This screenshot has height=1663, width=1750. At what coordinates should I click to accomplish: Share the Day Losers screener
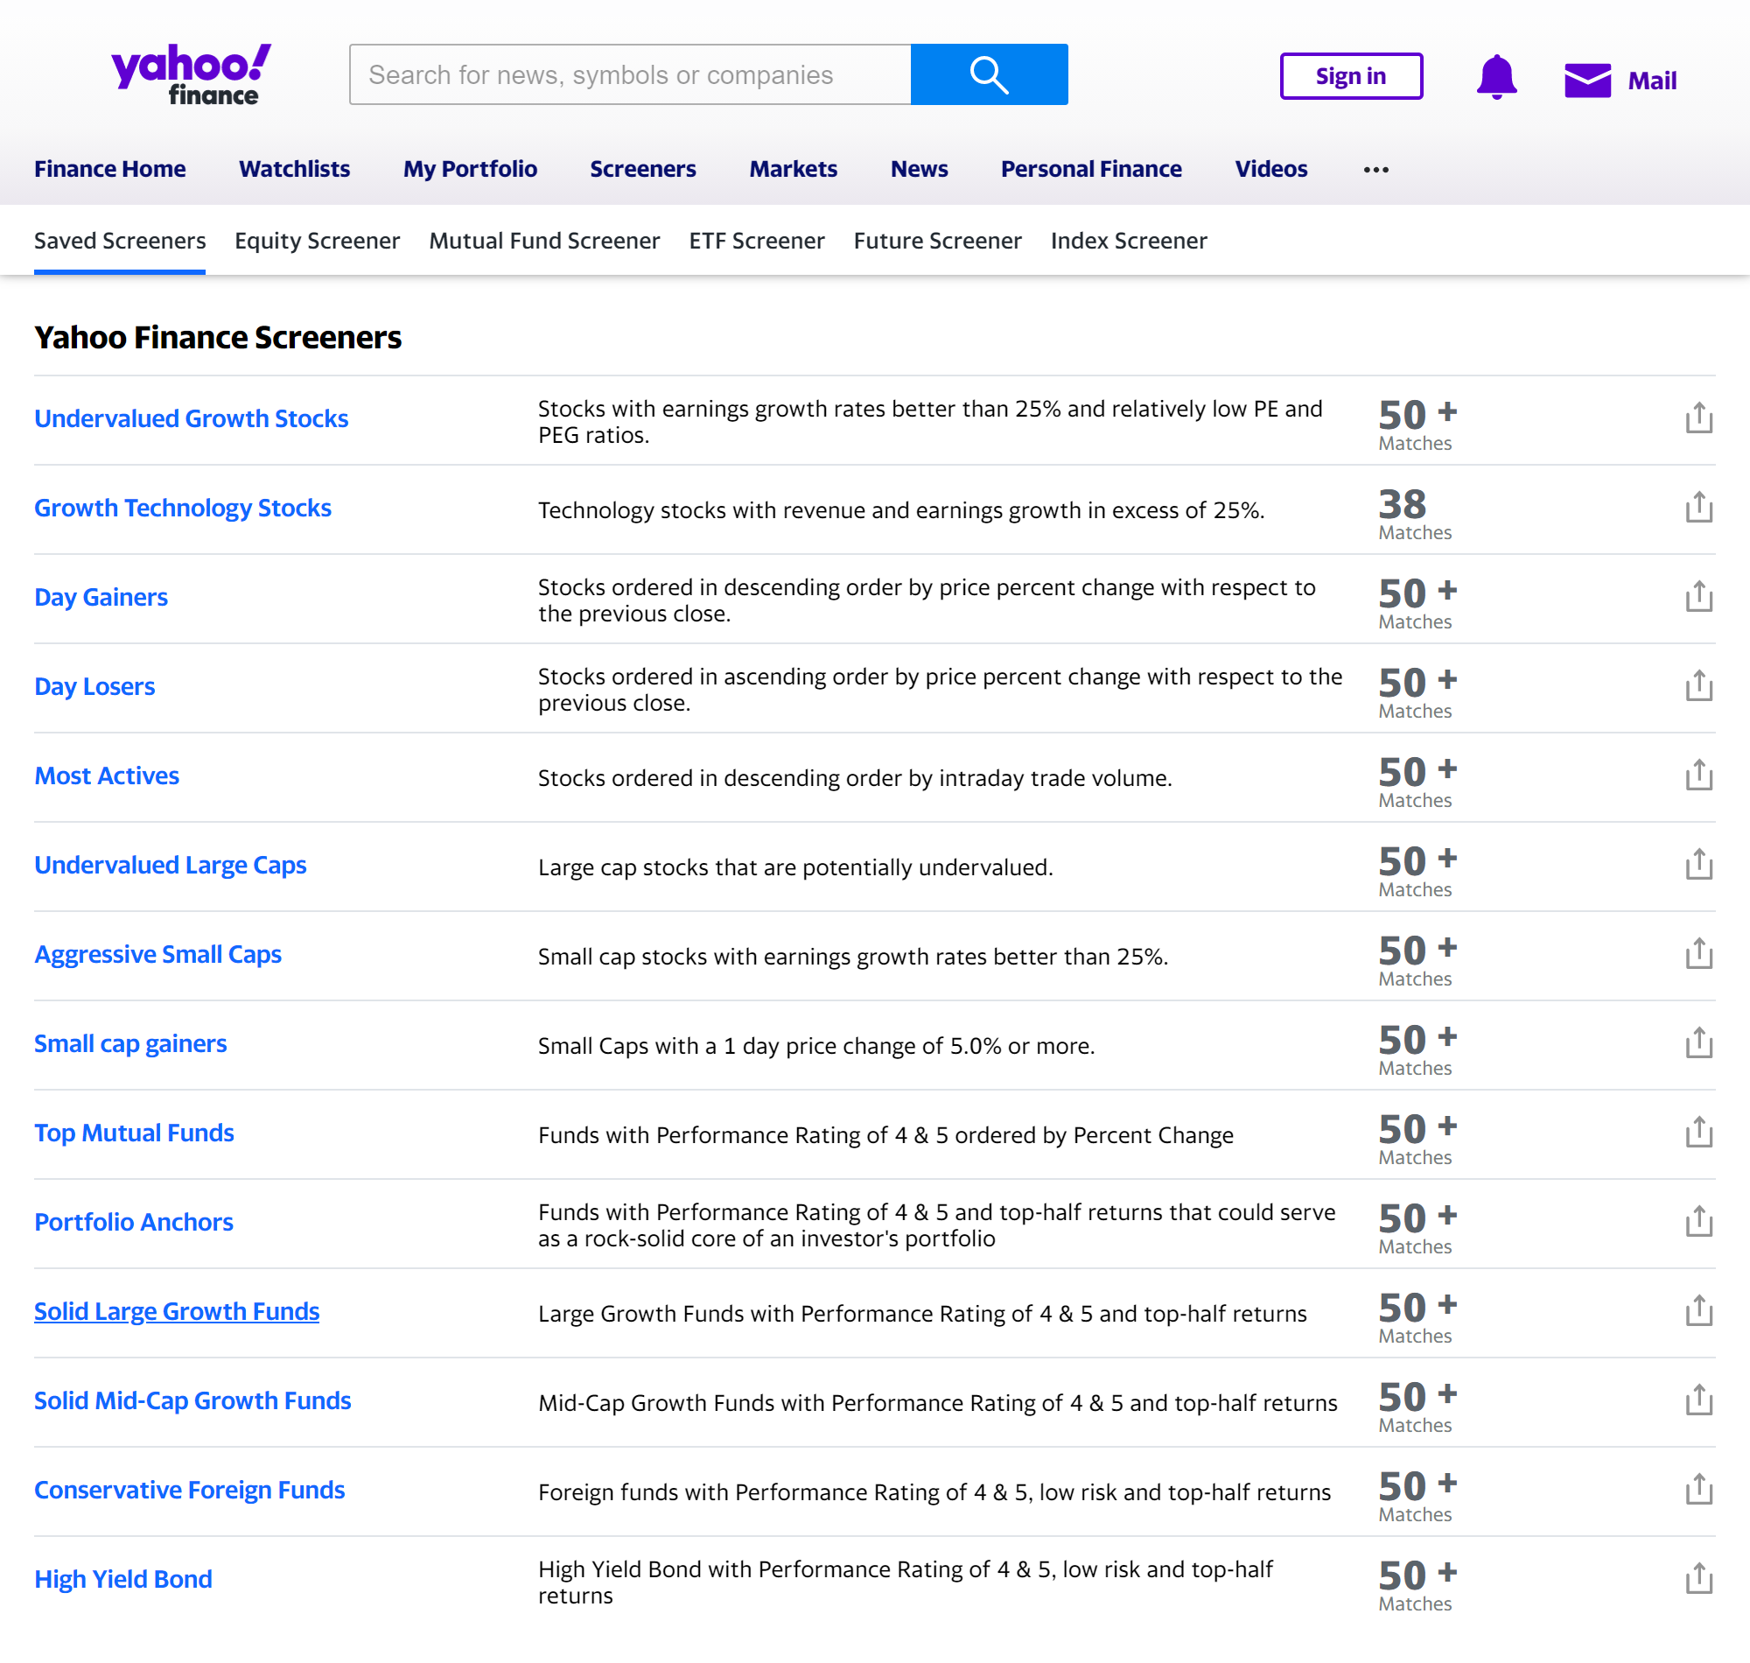(1698, 685)
